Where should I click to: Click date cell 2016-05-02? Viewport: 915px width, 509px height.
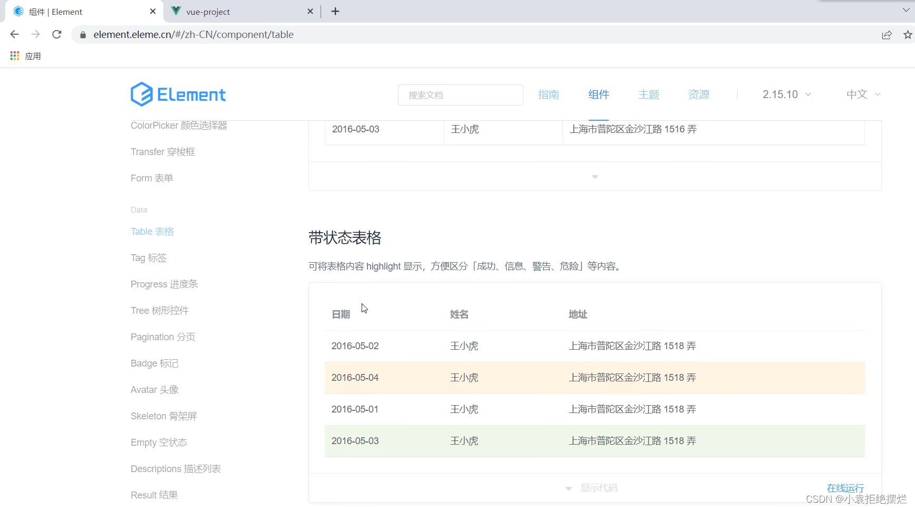pos(355,346)
